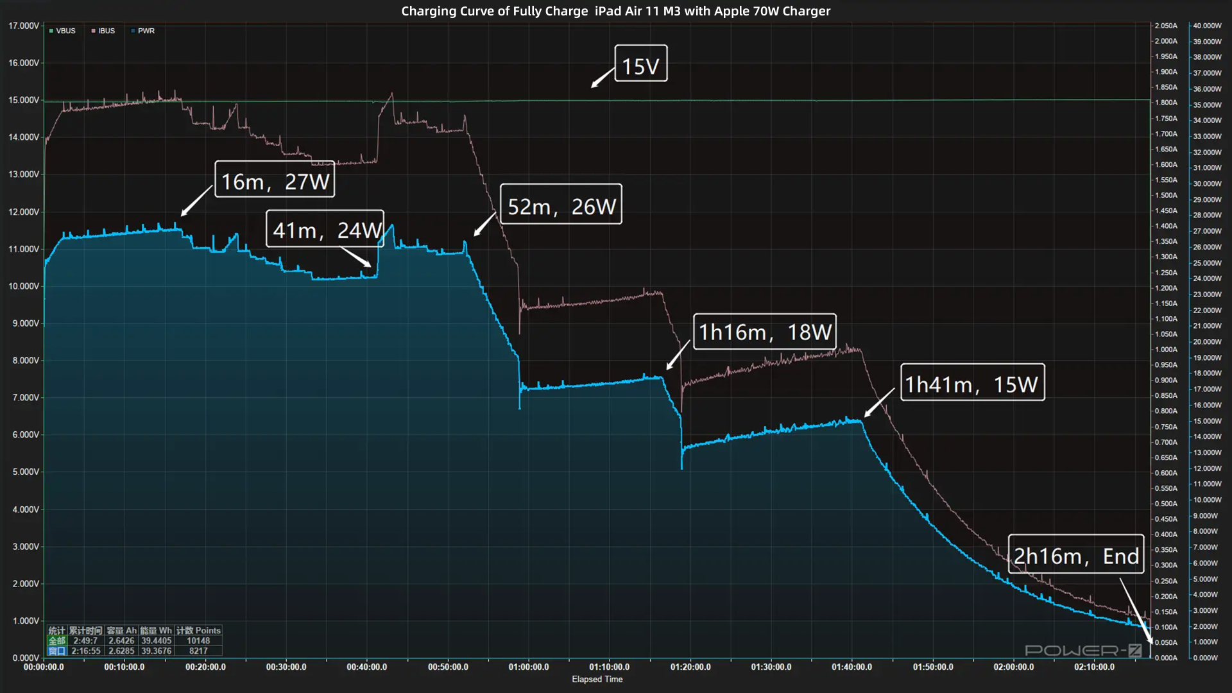The image size is (1232, 693).
Task: Click the 2.000V voltage axis label
Action: (26, 583)
